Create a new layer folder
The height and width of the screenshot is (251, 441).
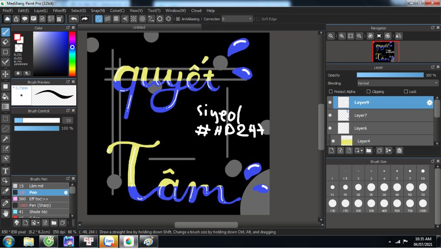(x=369, y=151)
